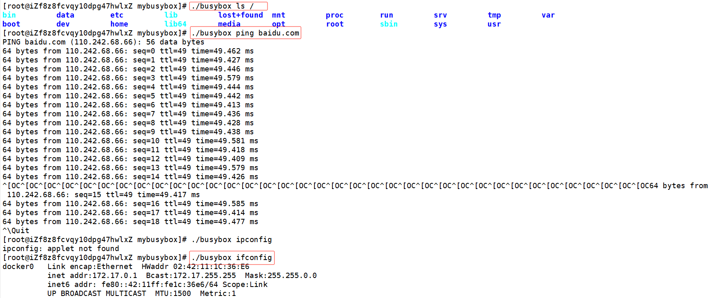Viewport: 711px width, 298px height.
Task: Click the 'etc' directory name
Action: (x=117, y=15)
